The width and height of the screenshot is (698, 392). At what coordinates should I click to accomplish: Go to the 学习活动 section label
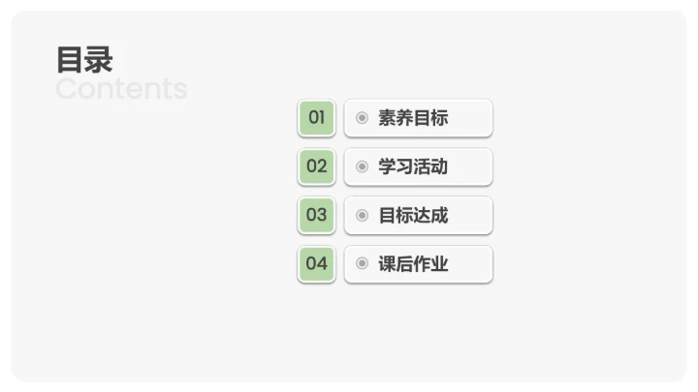(x=413, y=166)
